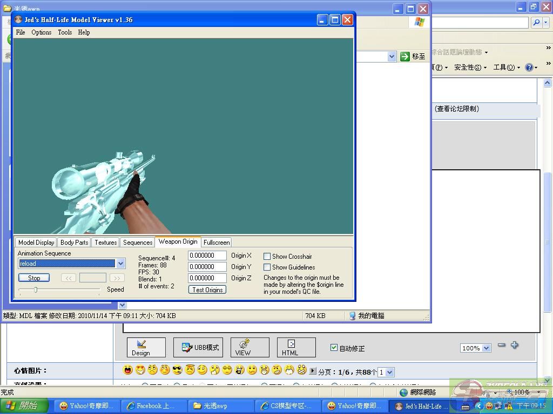Switch to the Textures tab

pos(105,242)
